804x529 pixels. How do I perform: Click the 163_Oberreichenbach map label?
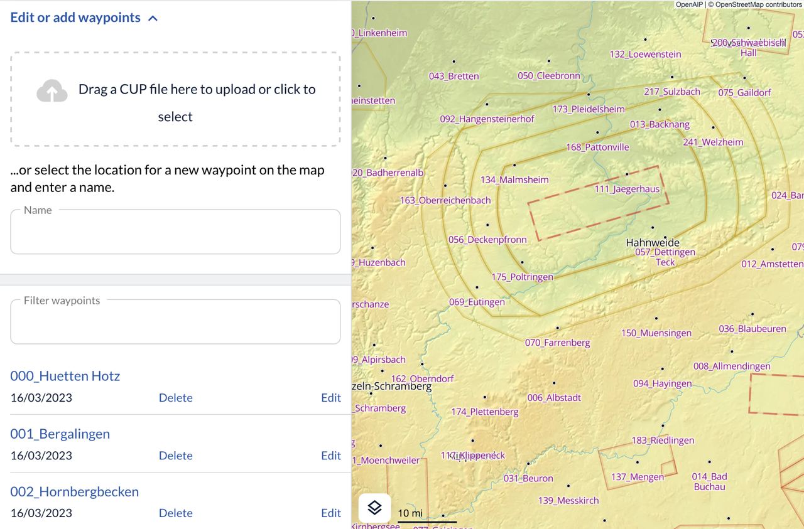click(445, 201)
